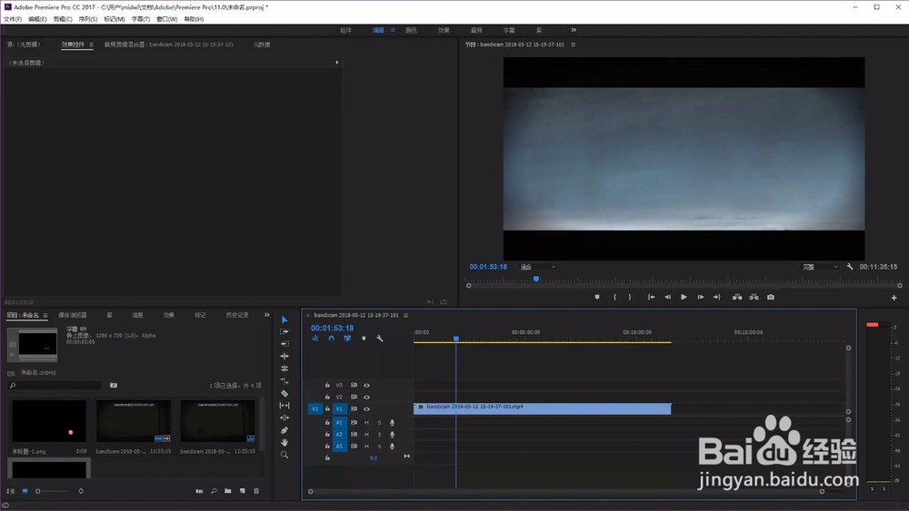Viewport: 909px width, 511px height.
Task: Enable voice-over record on A3
Action: pos(393,447)
